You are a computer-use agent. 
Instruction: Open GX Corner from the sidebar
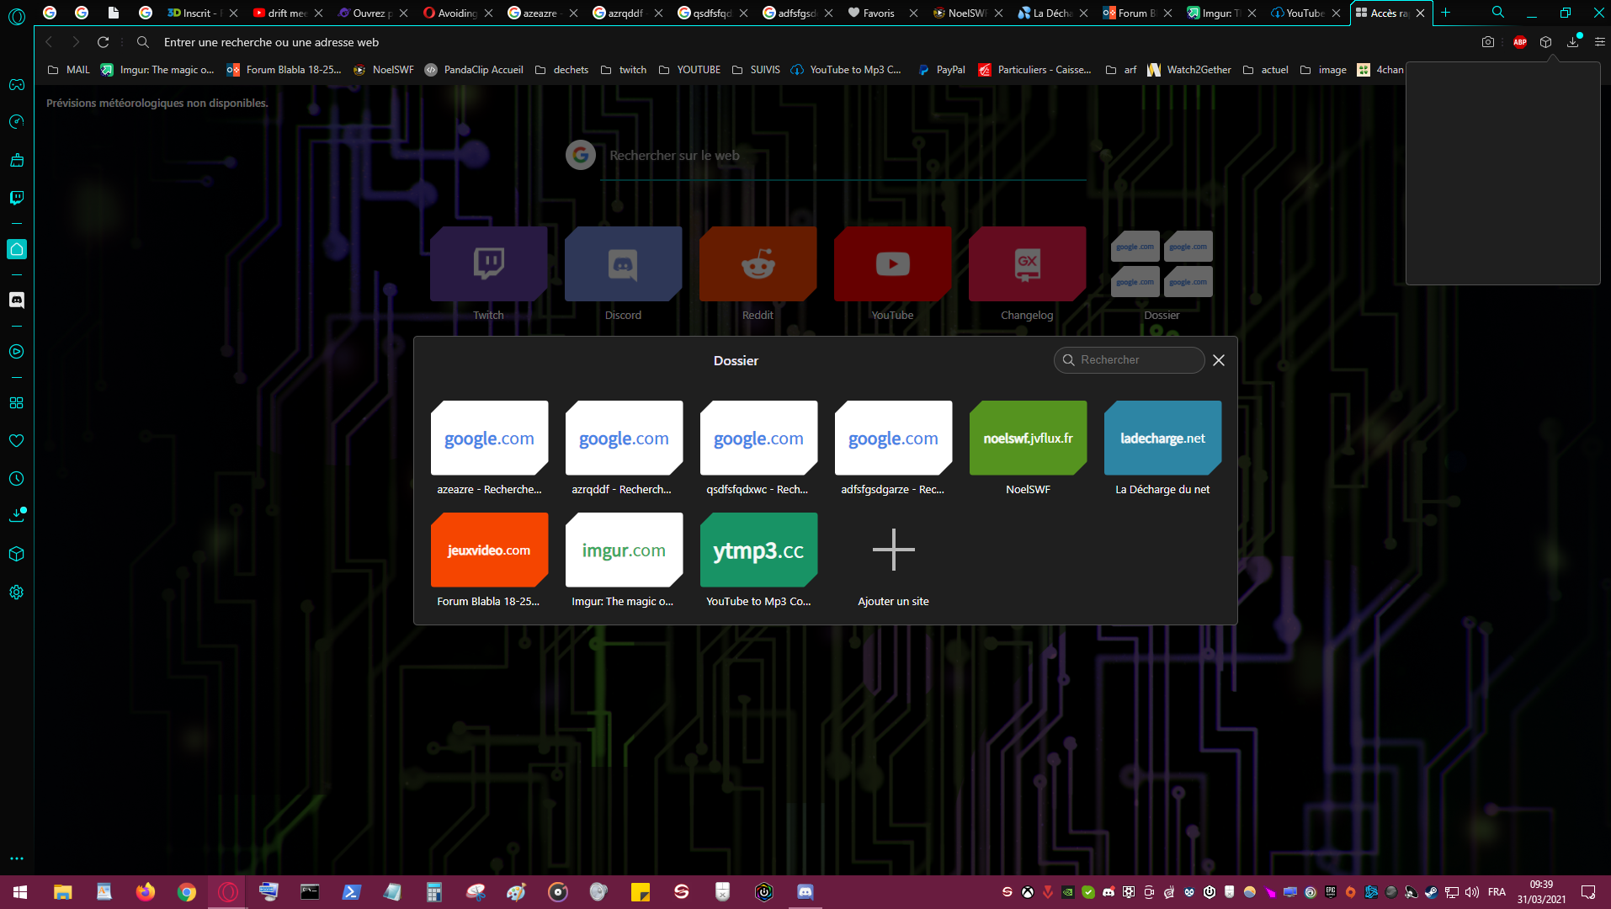(x=17, y=85)
